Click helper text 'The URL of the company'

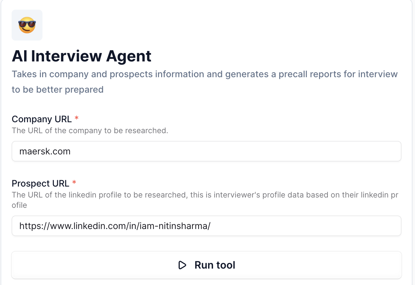(90, 131)
